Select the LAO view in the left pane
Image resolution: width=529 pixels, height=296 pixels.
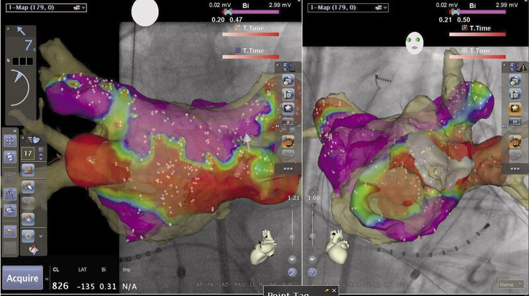point(224,285)
